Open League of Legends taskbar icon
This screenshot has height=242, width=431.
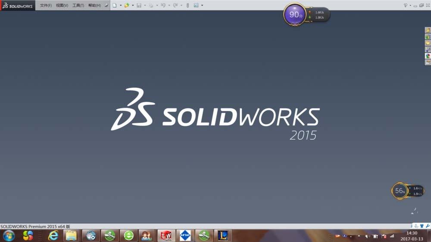point(223,236)
